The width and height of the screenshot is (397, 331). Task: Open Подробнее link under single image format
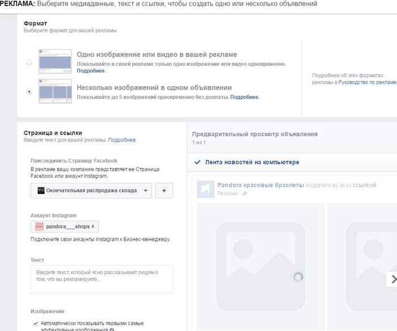click(x=91, y=71)
